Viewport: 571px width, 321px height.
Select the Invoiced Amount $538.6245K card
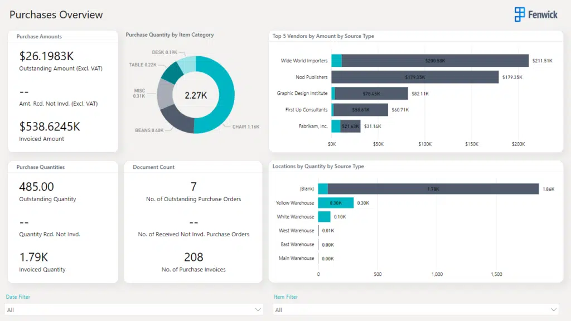pos(50,127)
